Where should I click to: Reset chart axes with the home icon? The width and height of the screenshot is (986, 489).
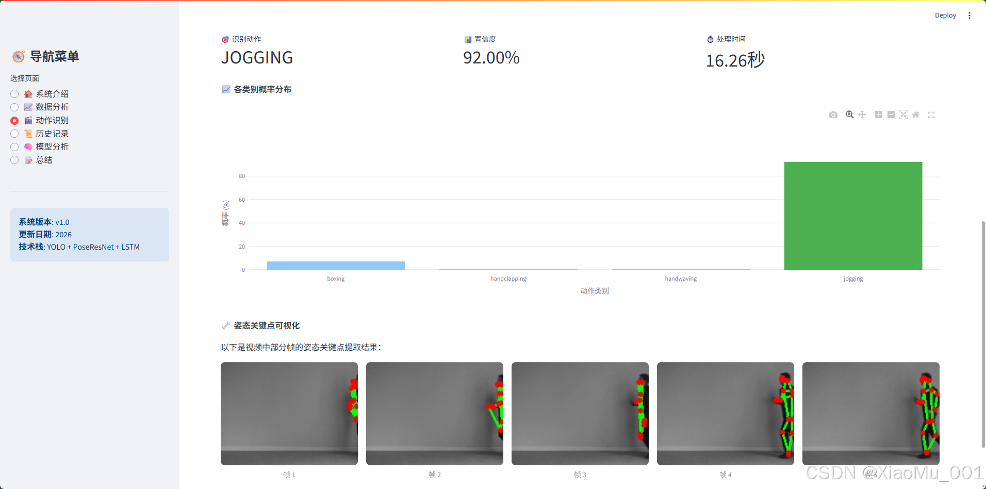click(x=916, y=115)
